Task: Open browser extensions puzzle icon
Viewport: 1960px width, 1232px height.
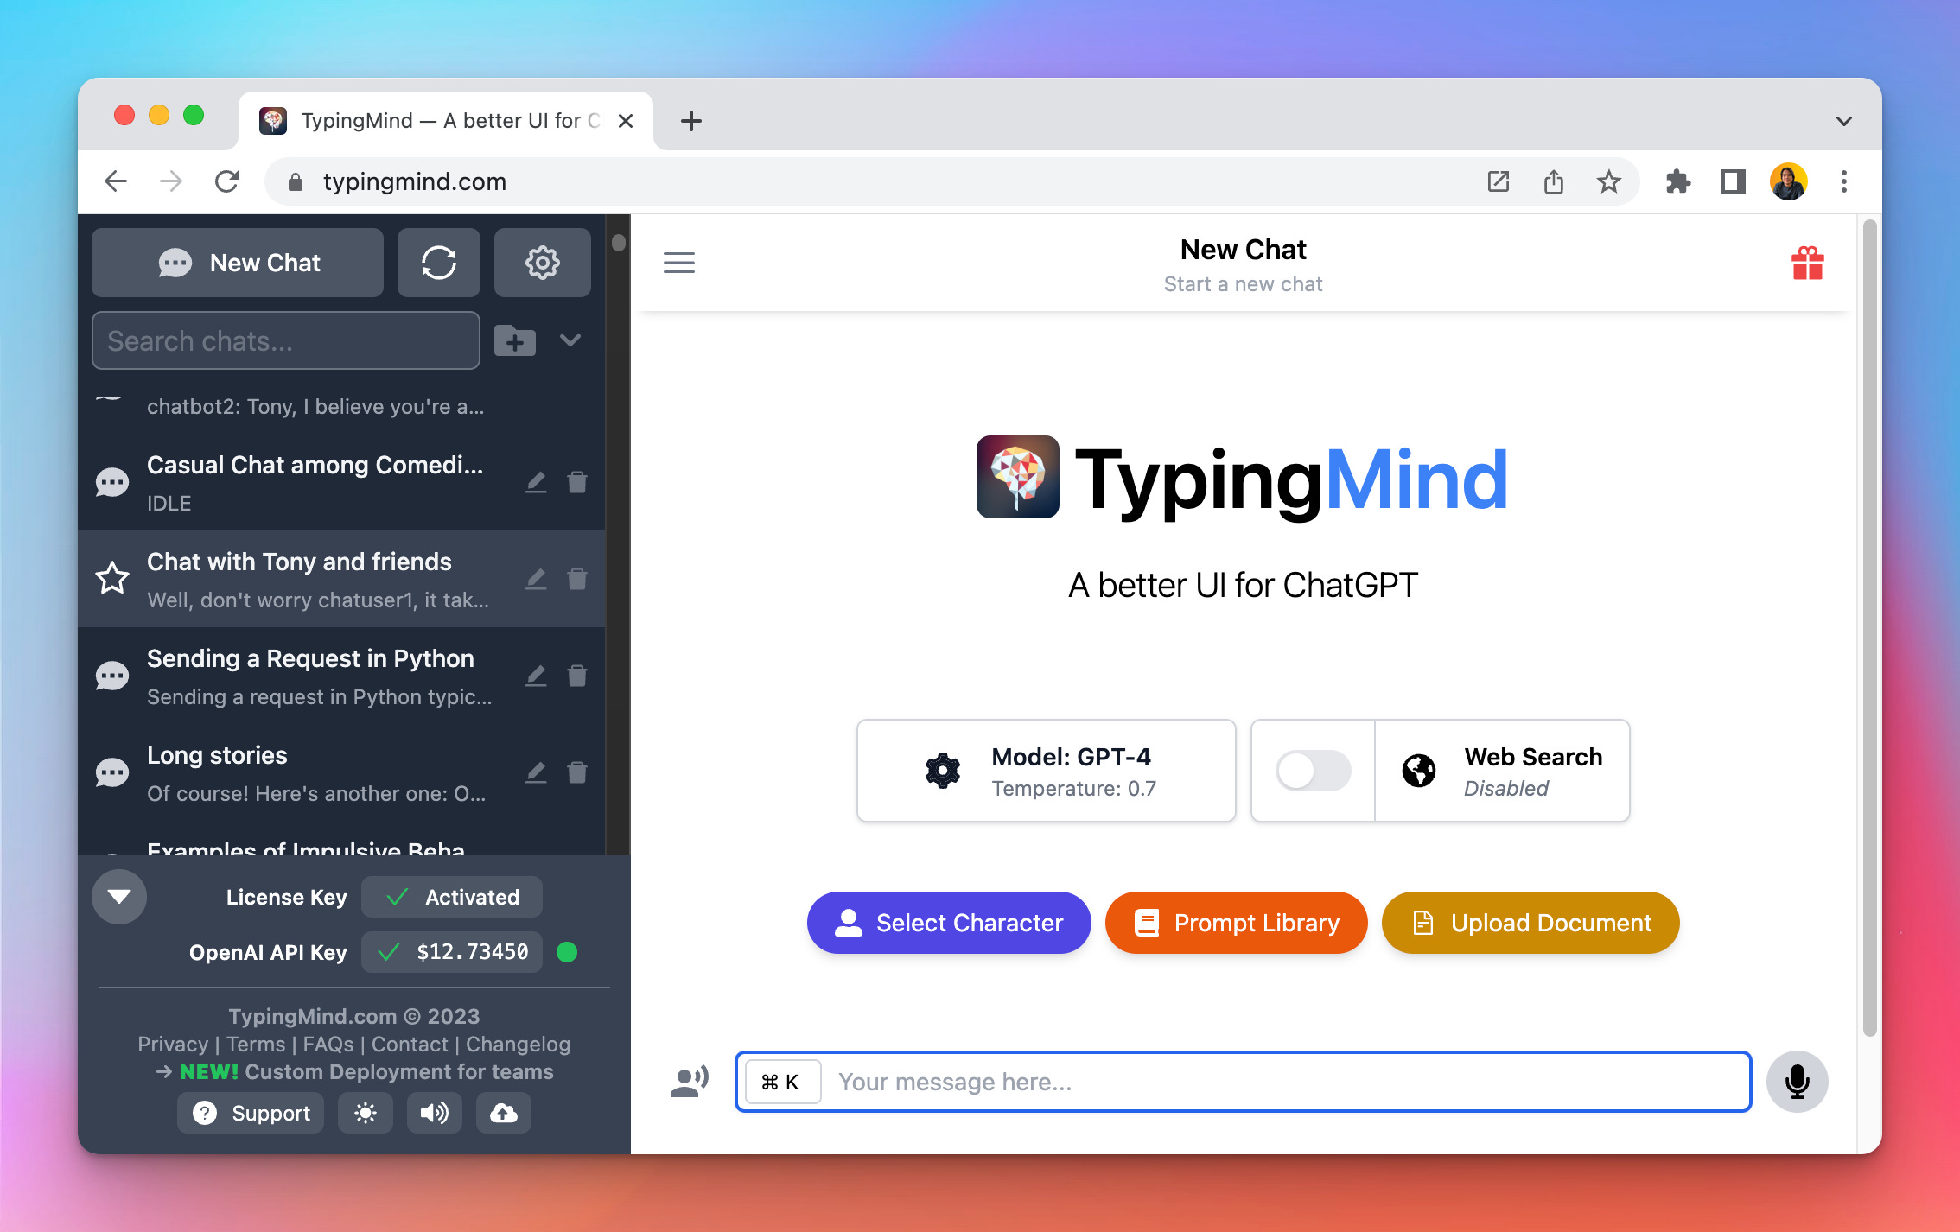Action: coord(1678,181)
